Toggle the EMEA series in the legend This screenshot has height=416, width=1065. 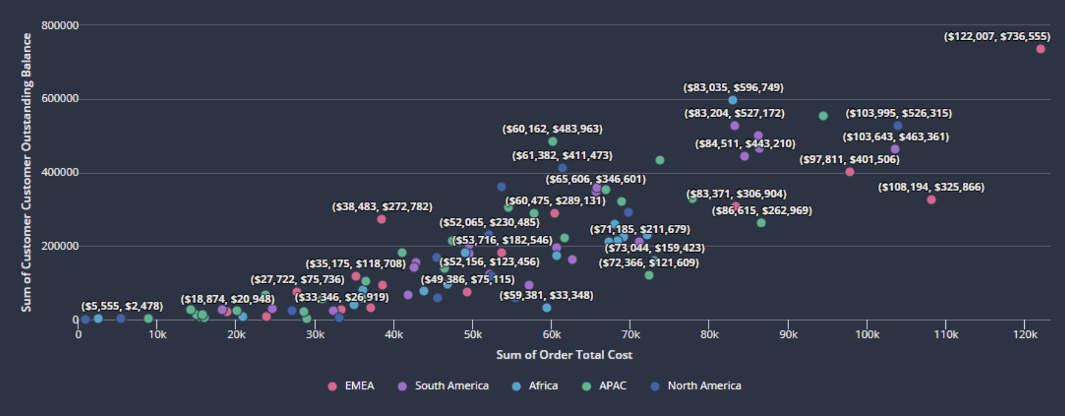(x=352, y=386)
